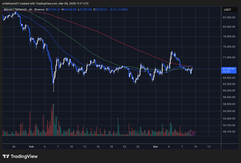Screen dimensions: 241x163
Task: Click the low value L67,391.89 in legend
Action: [x=85, y=10]
